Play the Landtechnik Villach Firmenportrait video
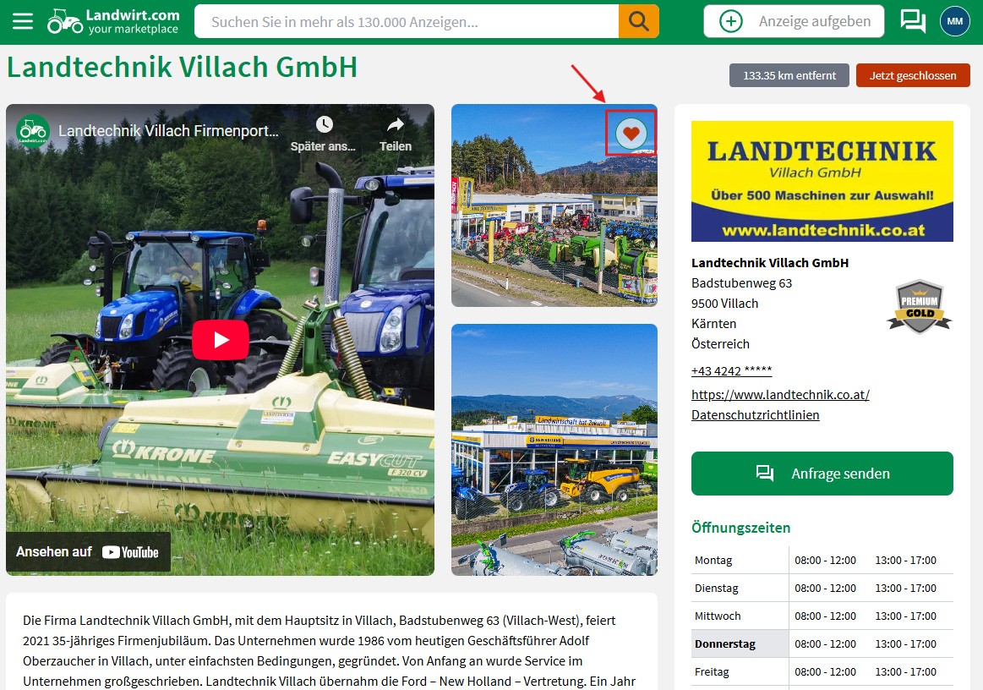 point(220,339)
